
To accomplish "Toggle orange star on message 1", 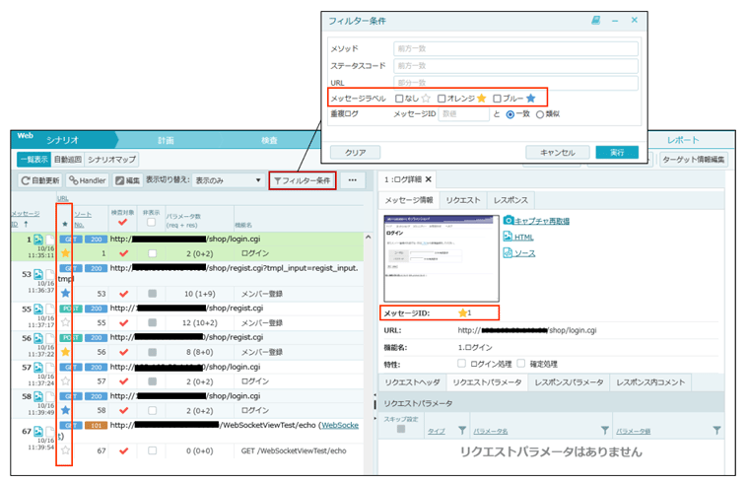I will click(x=65, y=253).
